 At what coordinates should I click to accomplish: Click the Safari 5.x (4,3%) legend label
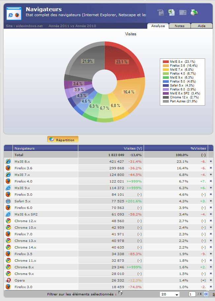(182, 85)
